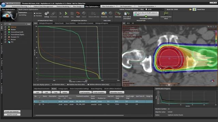Screen dimensions: 218x122
Task: Click the Robustness settings icon
Action: point(53,14)
